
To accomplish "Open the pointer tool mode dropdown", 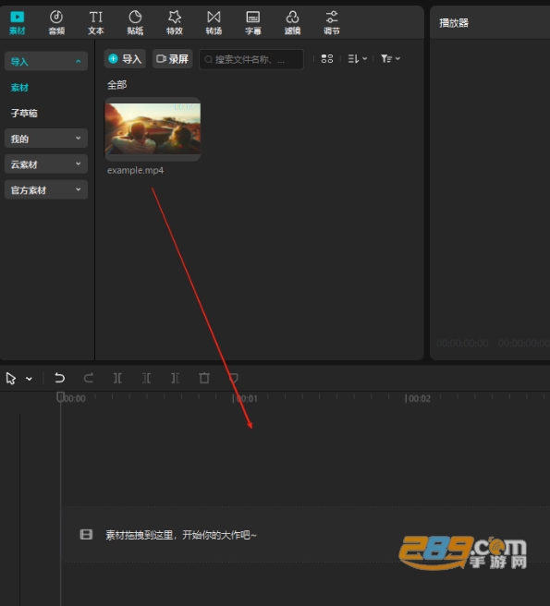I will 29,379.
